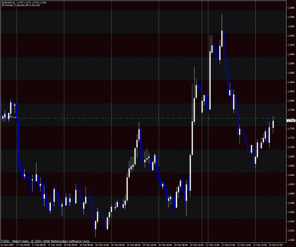Click the 23 Feb 15:00 time axis label

[x=244, y=245]
